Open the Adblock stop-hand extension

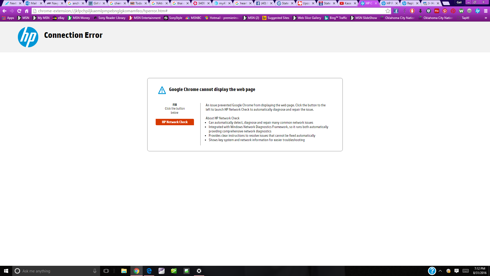coord(412,11)
